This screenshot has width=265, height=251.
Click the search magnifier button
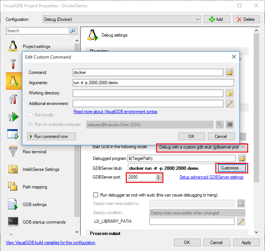pos(73,31)
